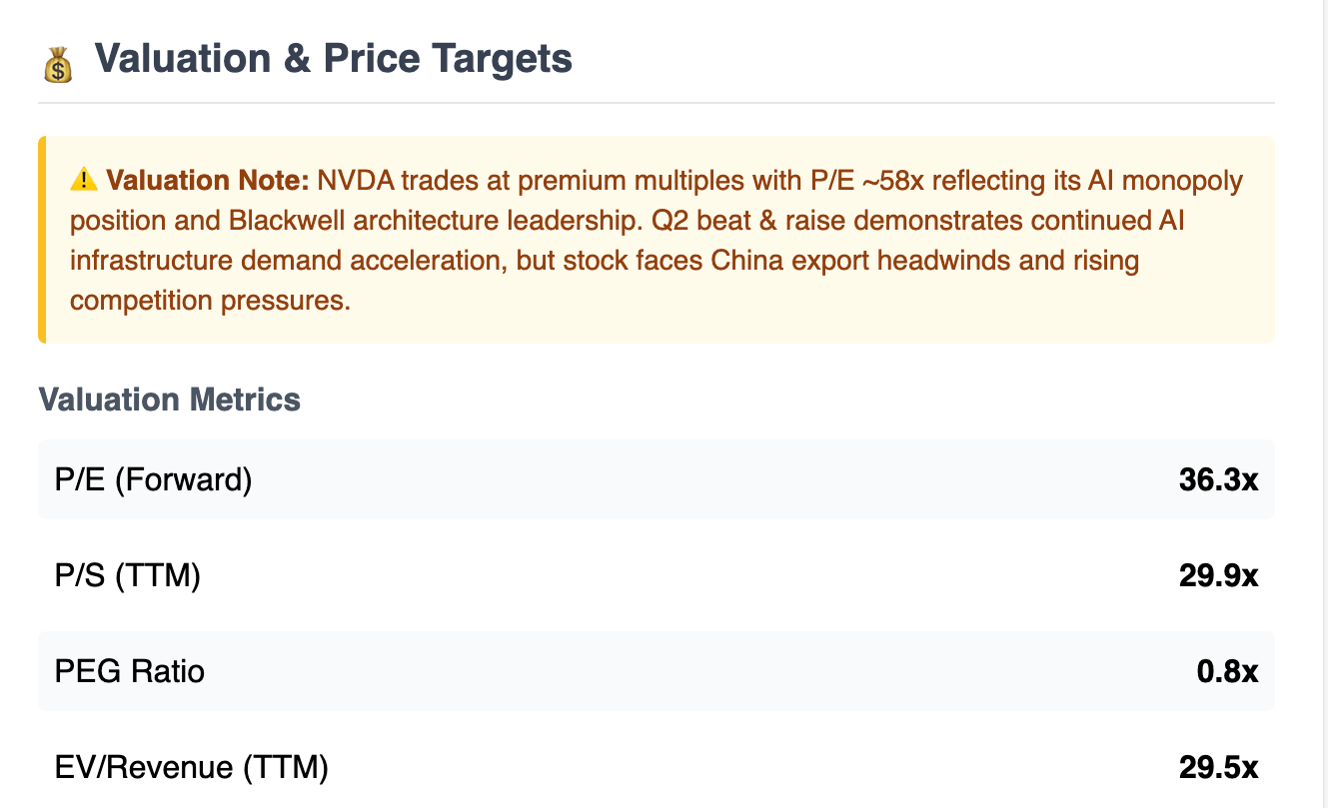The image size is (1328, 808).
Task: Click the competition pressures text line
Action: pos(210,300)
